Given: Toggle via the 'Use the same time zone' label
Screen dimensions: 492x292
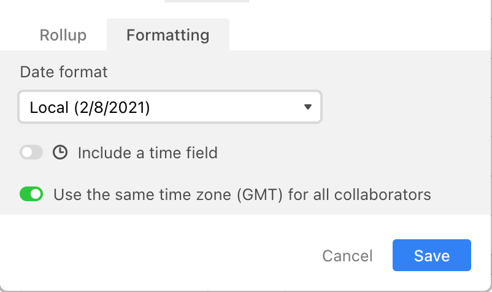Looking at the screenshot, I should tap(242, 194).
